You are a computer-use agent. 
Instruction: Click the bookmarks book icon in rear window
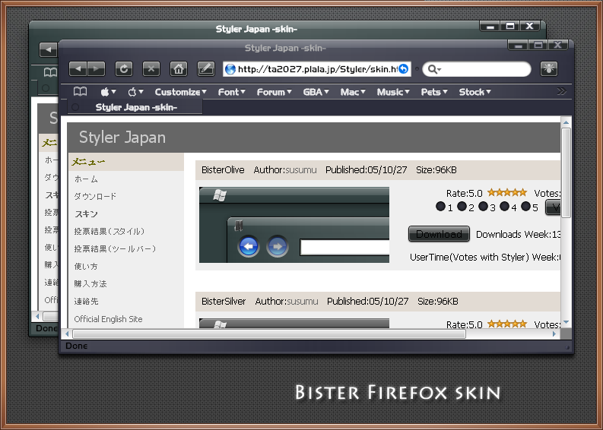(x=50, y=72)
